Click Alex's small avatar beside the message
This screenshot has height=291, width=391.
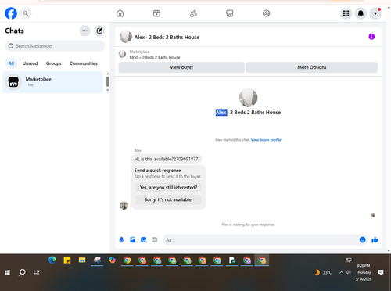124,205
